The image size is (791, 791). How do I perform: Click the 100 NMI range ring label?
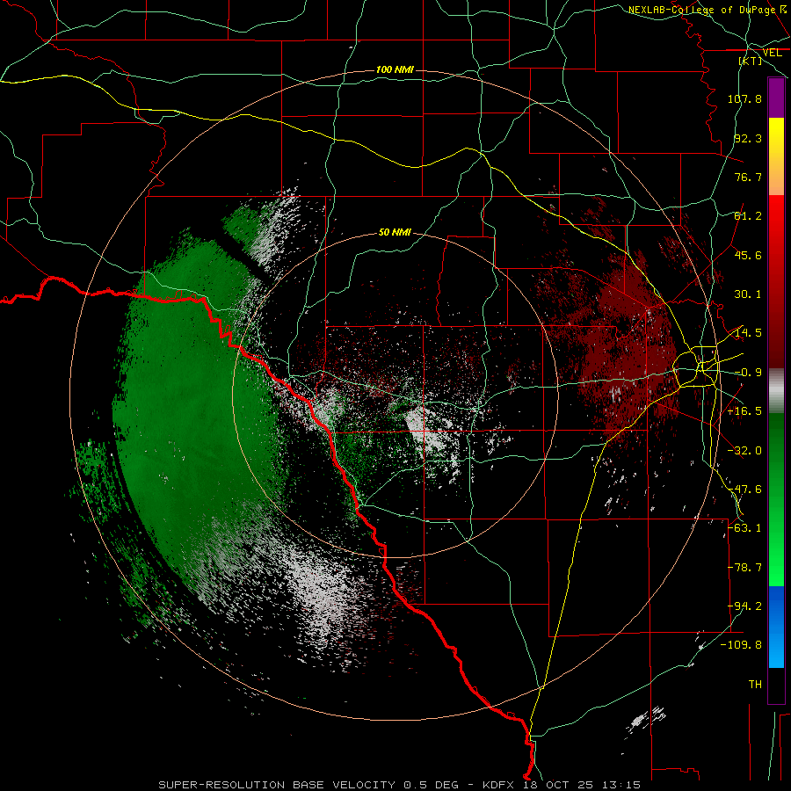click(x=395, y=69)
